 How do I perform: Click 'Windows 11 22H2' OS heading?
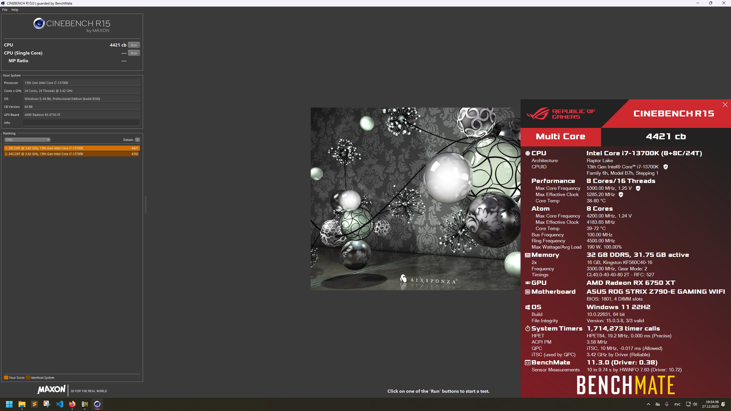click(x=618, y=307)
